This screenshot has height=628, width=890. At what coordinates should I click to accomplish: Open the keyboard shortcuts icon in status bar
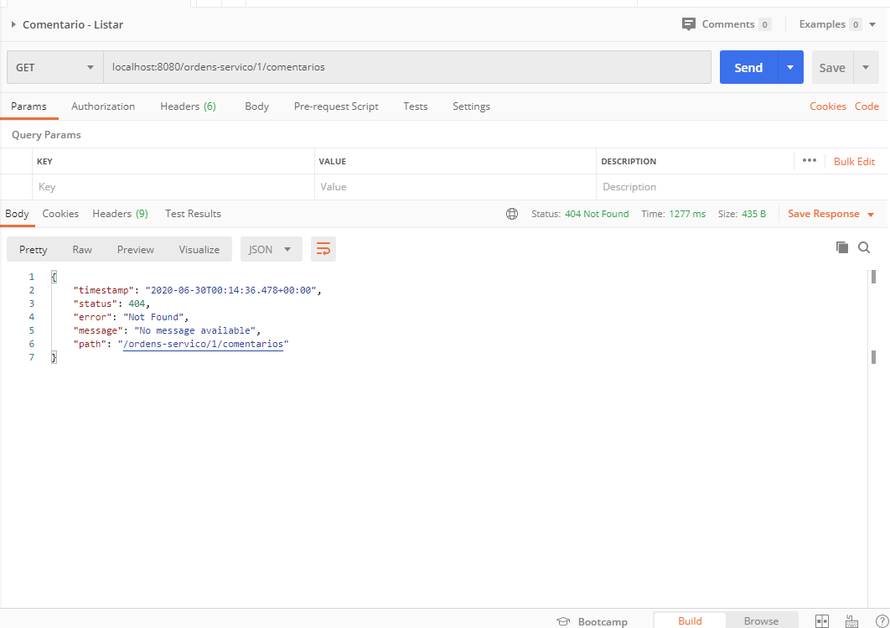[x=851, y=621]
